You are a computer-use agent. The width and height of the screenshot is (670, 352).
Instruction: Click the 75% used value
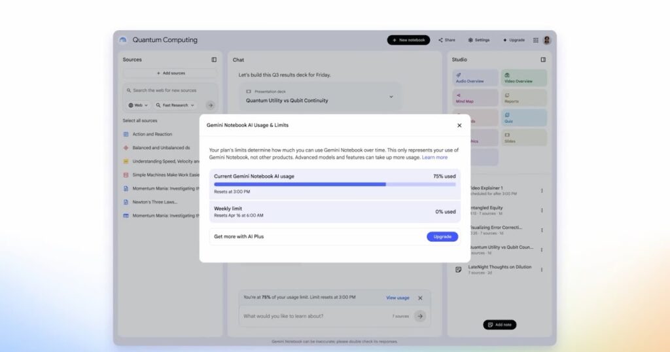(444, 176)
